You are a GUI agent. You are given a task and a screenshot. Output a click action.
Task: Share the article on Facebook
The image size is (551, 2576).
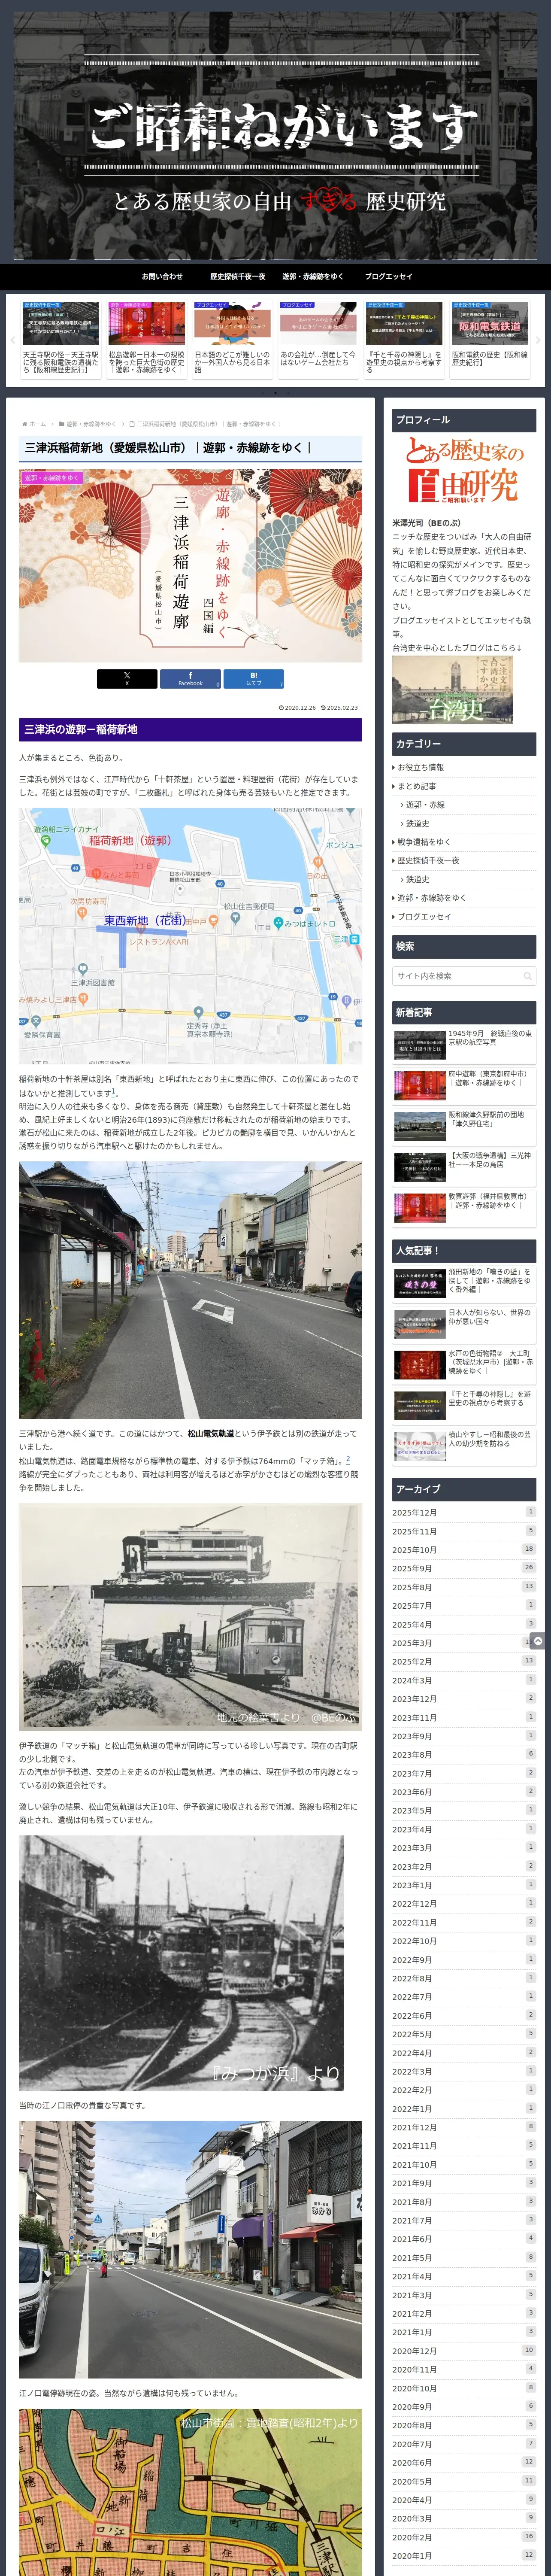(190, 679)
